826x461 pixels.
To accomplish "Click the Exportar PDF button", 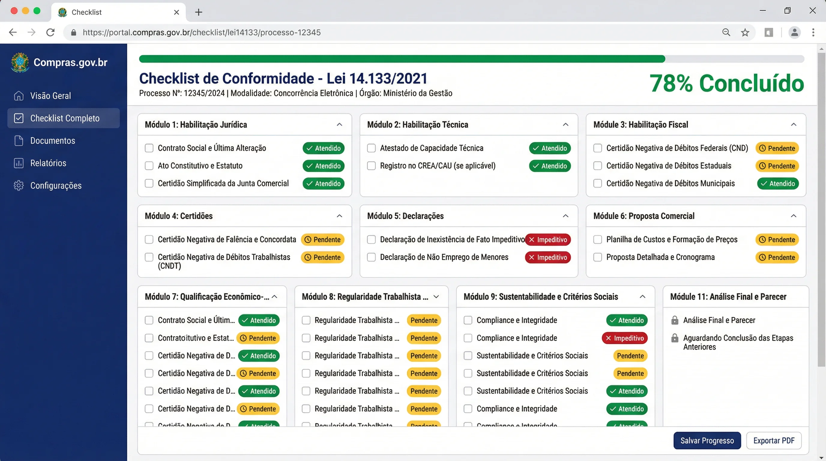I will point(774,440).
